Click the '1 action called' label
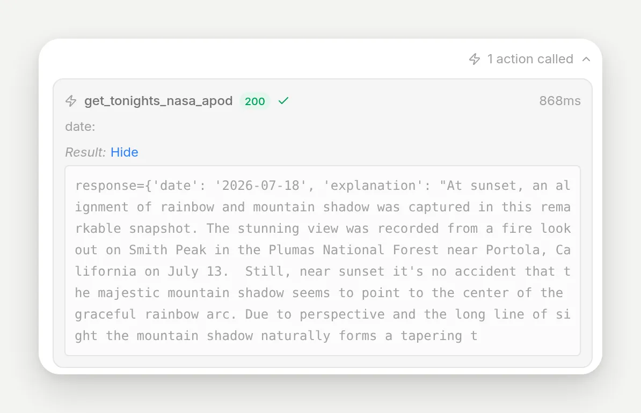This screenshot has height=413, width=641. [530, 59]
